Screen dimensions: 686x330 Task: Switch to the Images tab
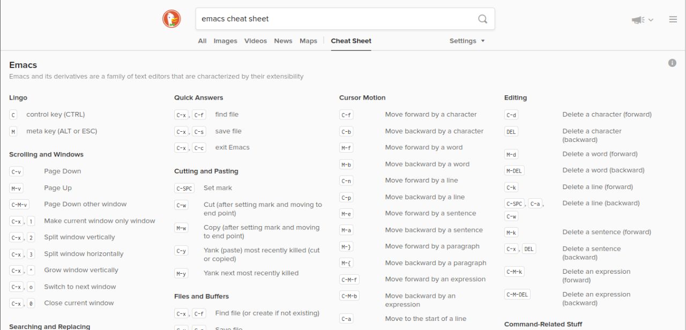click(225, 41)
